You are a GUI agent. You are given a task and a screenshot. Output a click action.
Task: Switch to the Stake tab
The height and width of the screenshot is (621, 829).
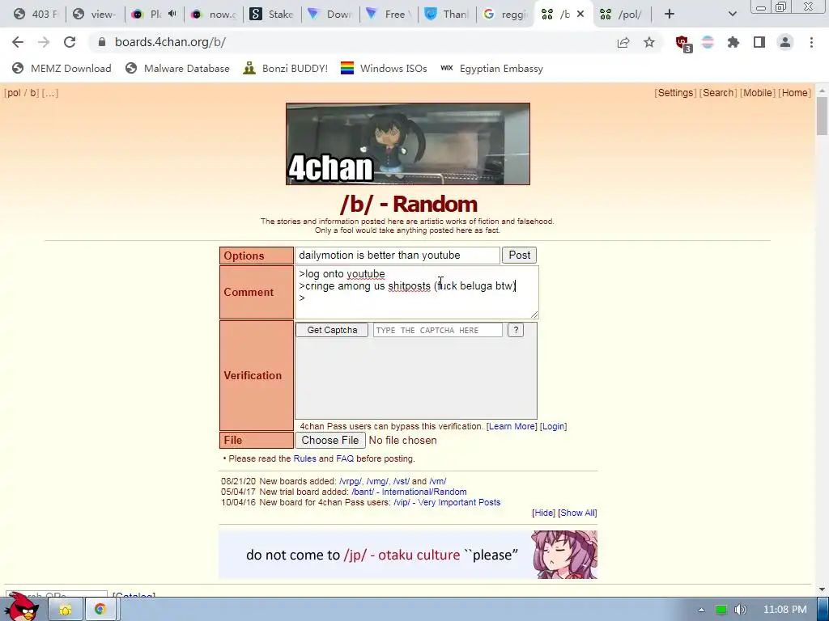272,15
